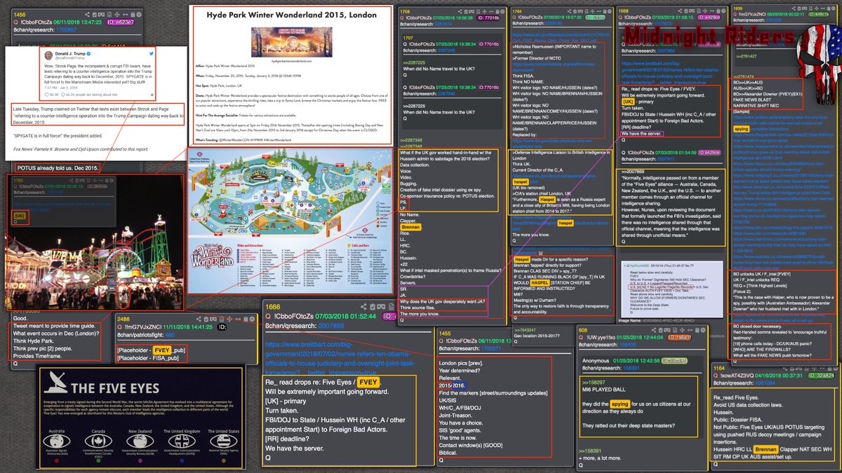Open qresearch link 1700867

pos(66,29)
